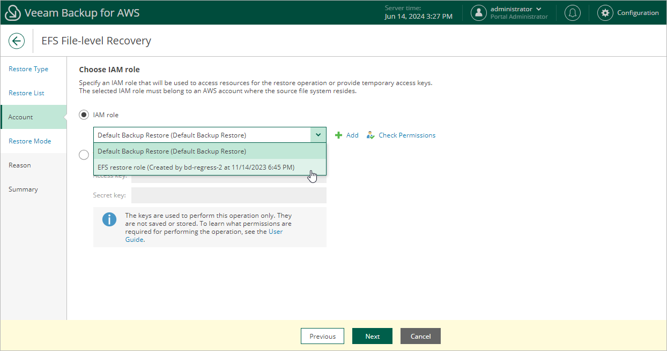Viewport: 667px width, 351px height.
Task: Click the Add link text
Action: click(352, 135)
